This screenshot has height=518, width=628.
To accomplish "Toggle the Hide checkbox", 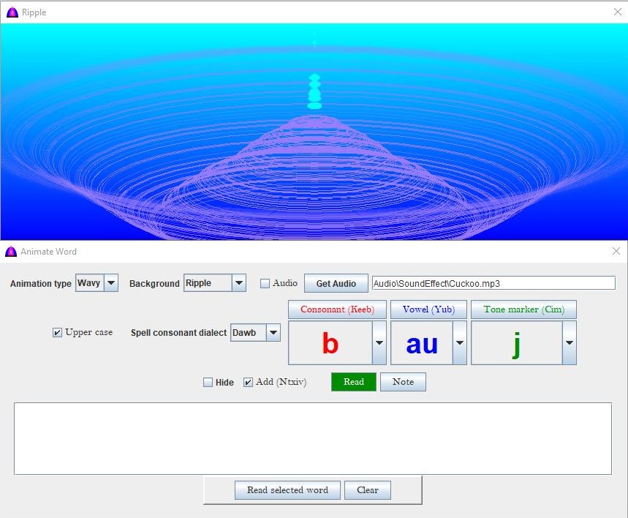I will pos(208,382).
